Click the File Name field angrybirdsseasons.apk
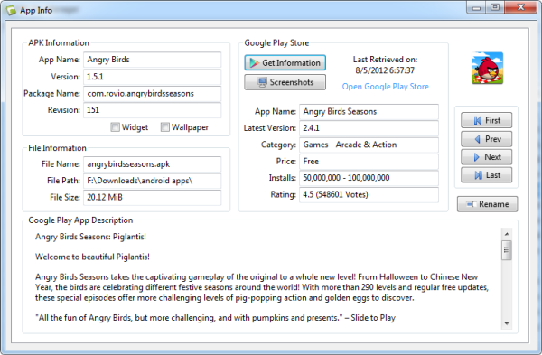The height and width of the screenshot is (355, 542). 152,164
